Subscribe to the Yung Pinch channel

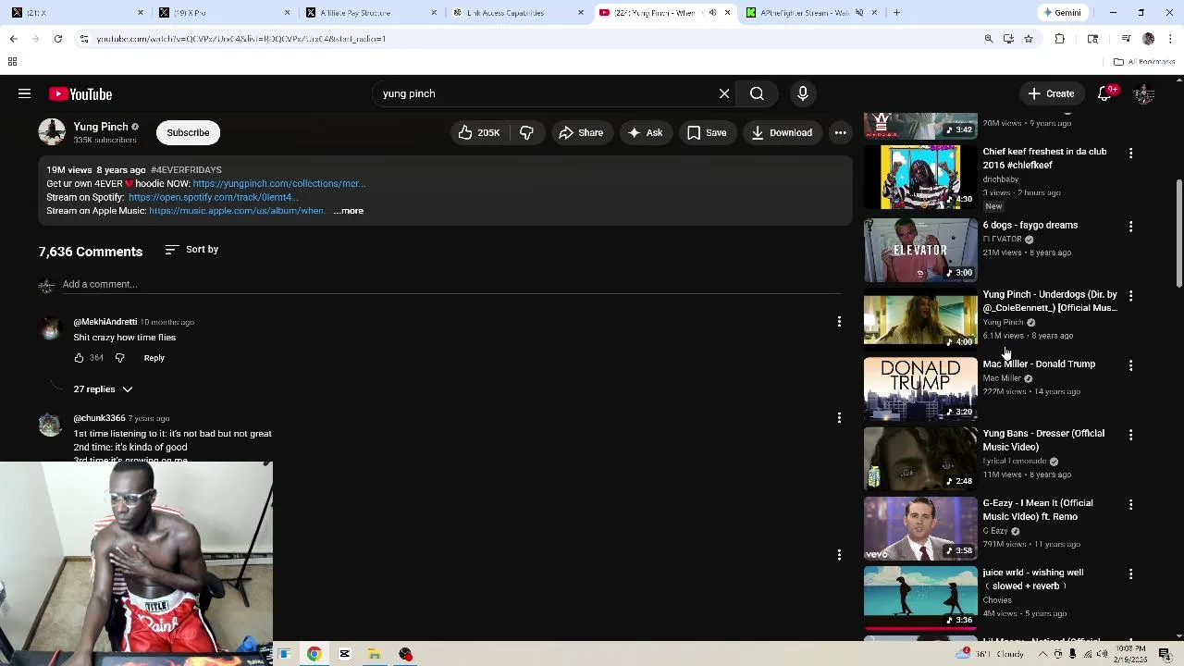(x=188, y=132)
